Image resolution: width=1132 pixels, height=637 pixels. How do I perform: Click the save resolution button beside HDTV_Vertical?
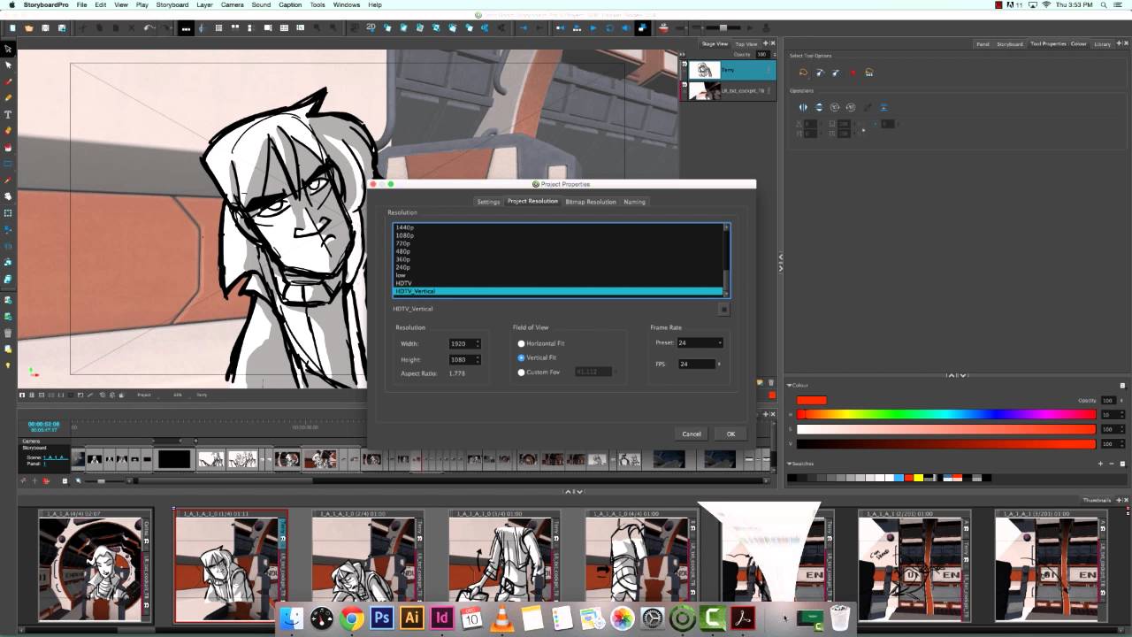[723, 309]
